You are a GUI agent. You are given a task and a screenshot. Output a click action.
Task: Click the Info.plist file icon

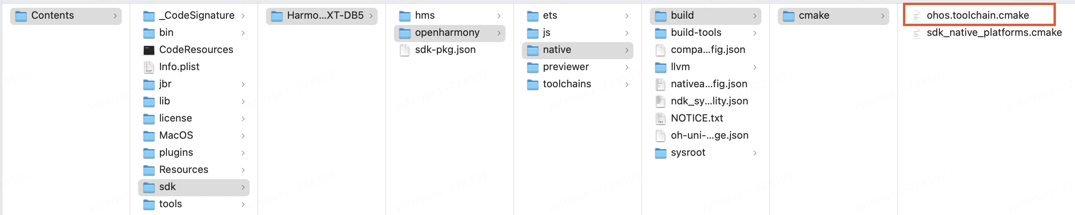(149, 67)
